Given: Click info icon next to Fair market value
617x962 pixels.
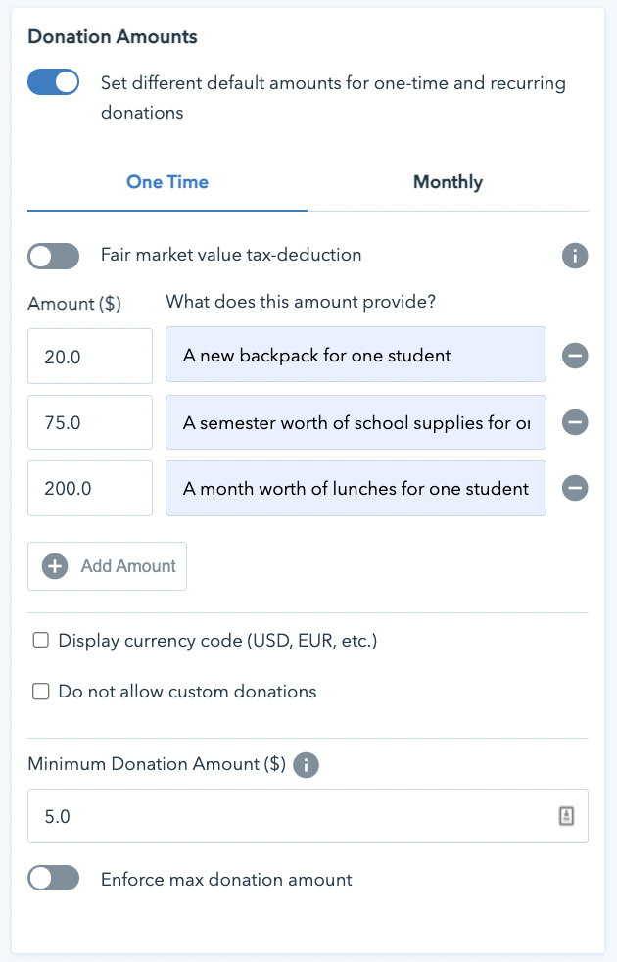Looking at the screenshot, I should coord(575,256).
